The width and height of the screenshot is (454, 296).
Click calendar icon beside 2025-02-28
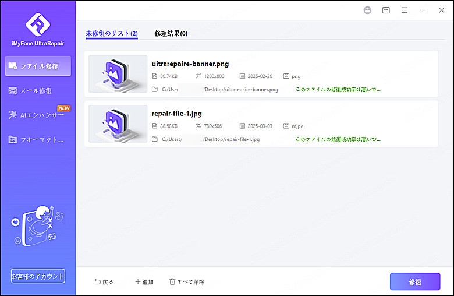242,76
